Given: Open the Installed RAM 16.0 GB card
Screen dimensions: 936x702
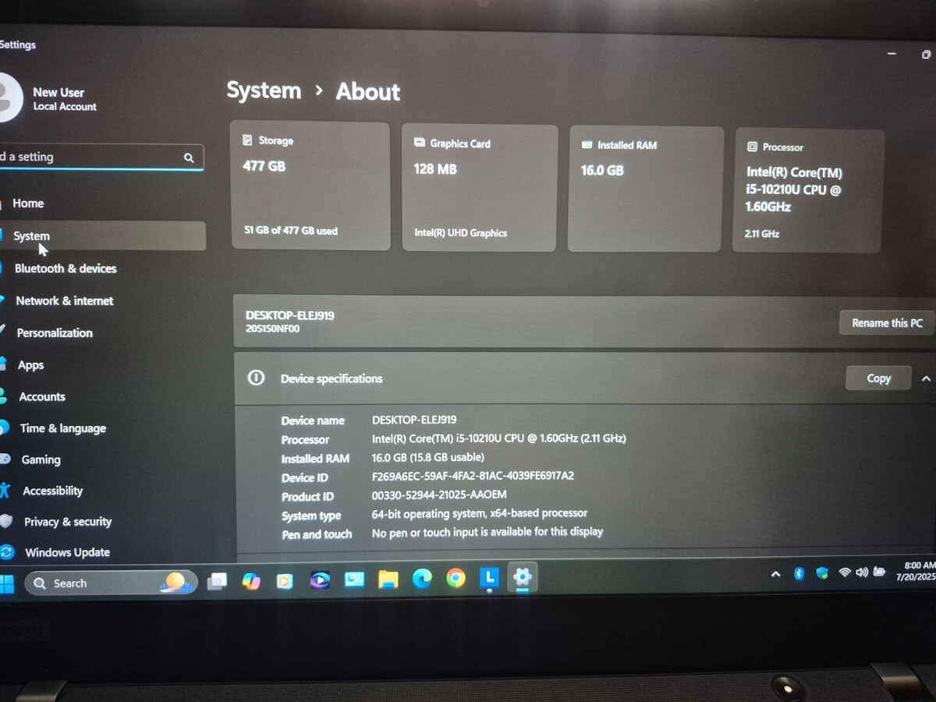Looking at the screenshot, I should [x=645, y=190].
